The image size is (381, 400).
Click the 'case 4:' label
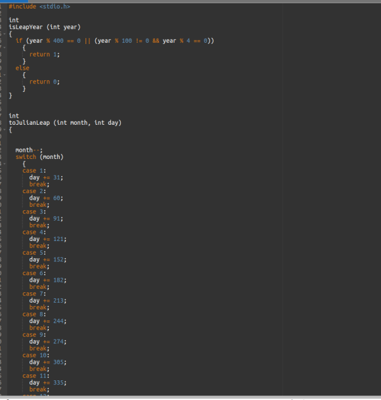click(34, 232)
